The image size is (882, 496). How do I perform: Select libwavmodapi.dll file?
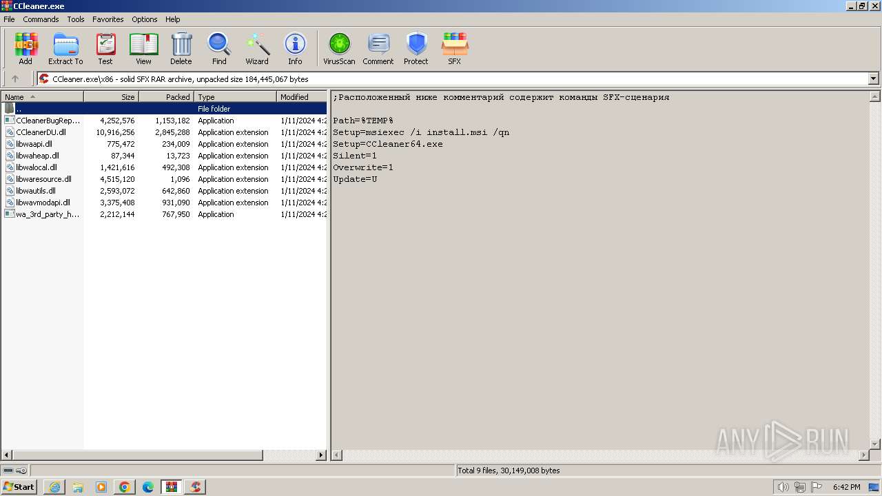164,203
